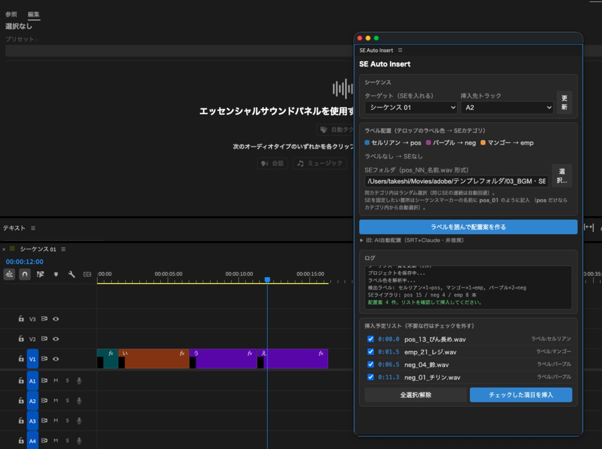This screenshot has height=449, width=602.
Task: Click ラベルを読んで配置案を作る button
Action: click(469, 227)
